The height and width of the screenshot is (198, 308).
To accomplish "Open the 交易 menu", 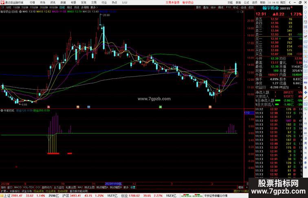I will pos(94,2).
